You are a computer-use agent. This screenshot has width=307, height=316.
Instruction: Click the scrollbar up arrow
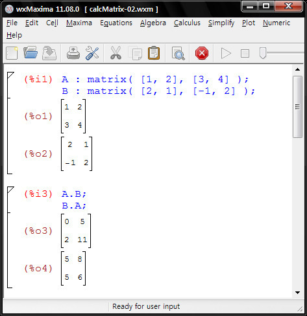pyautogui.click(x=297, y=69)
